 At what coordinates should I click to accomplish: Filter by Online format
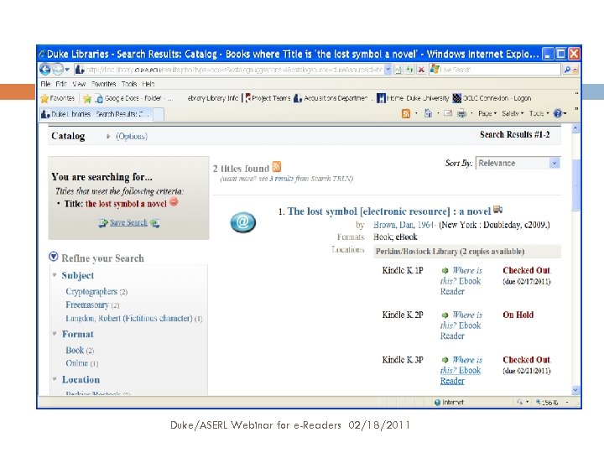click(76, 363)
